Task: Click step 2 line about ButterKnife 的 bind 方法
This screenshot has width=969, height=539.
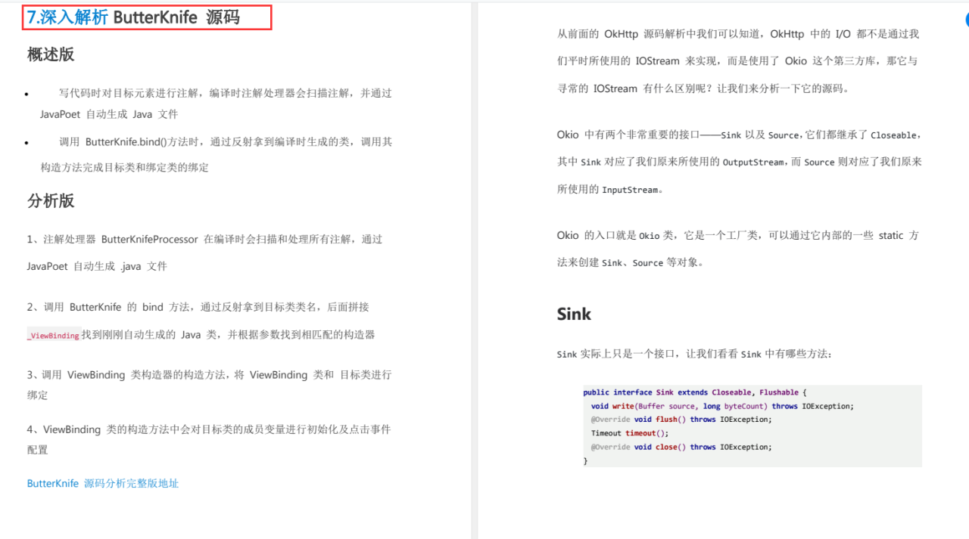Action: click(x=198, y=307)
